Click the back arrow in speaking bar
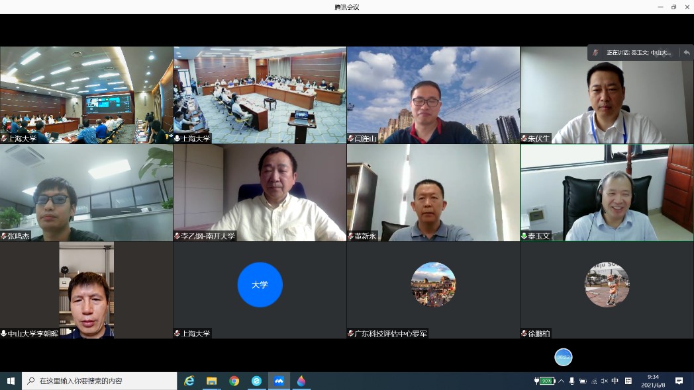 [x=686, y=53]
